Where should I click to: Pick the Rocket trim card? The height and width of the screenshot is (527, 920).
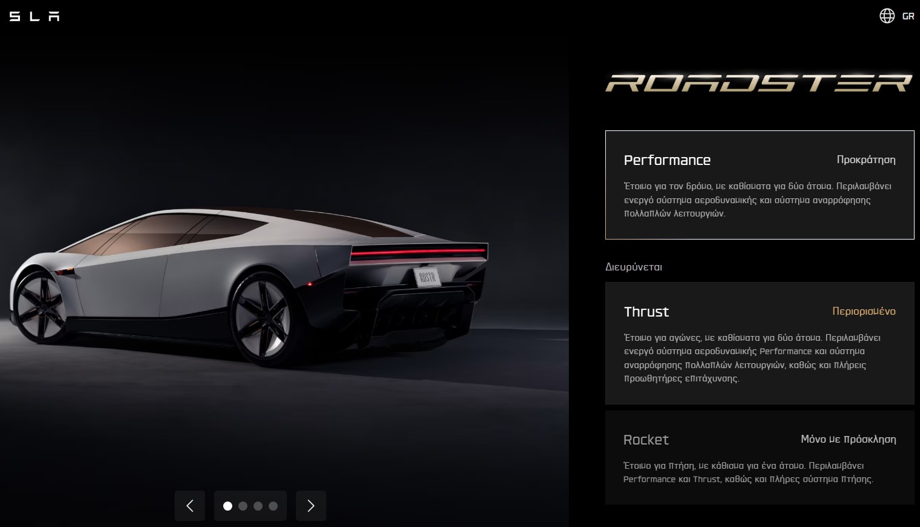759,458
